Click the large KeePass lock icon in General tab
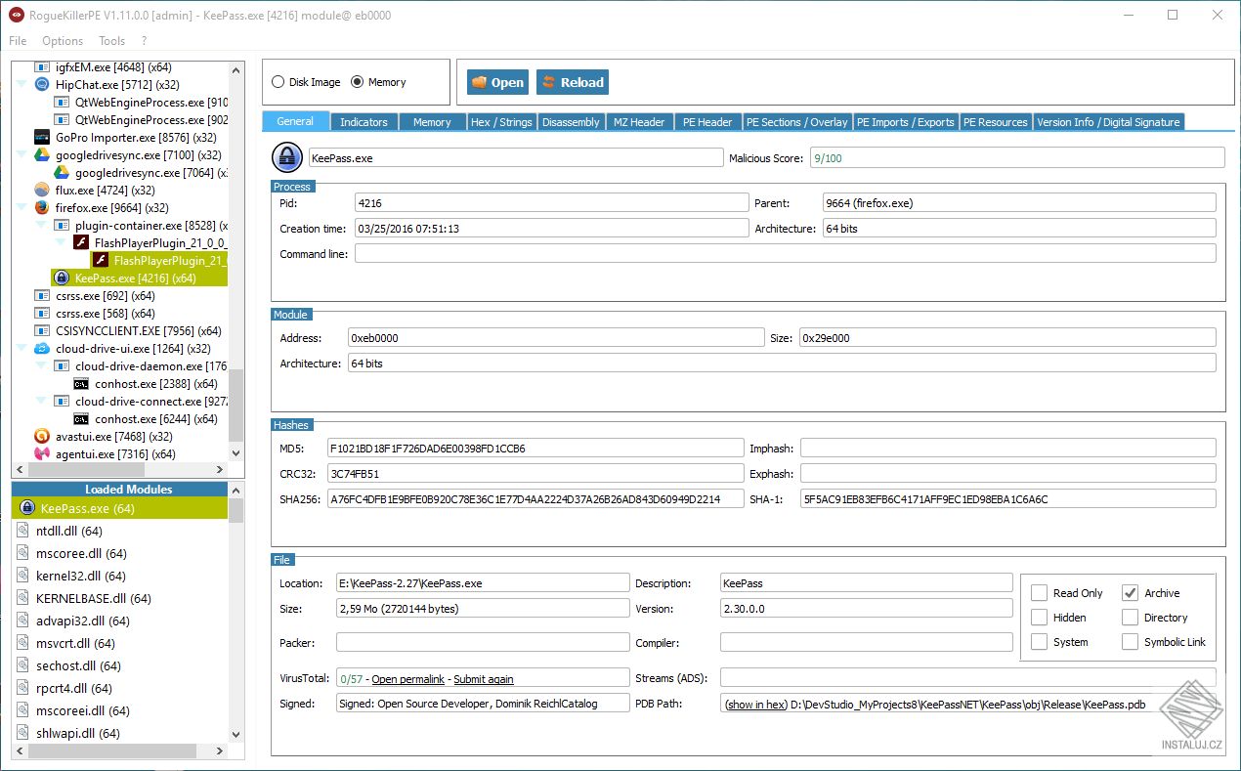 286,157
